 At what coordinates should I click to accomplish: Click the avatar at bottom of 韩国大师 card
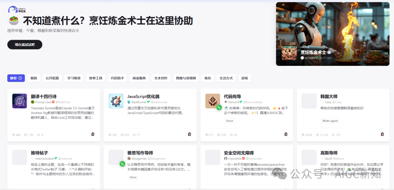(x=382, y=134)
